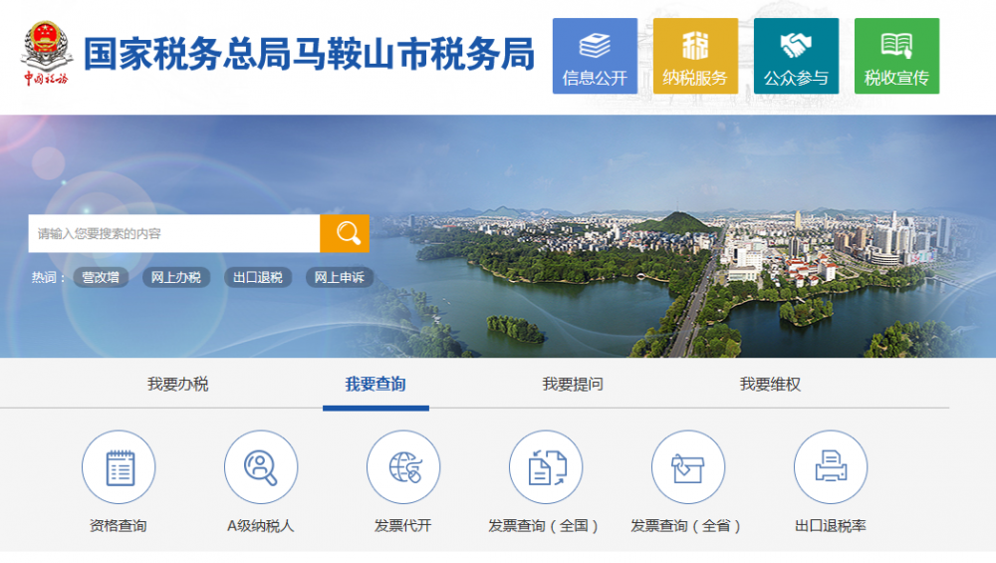Select the 我要查询 tab

click(375, 385)
